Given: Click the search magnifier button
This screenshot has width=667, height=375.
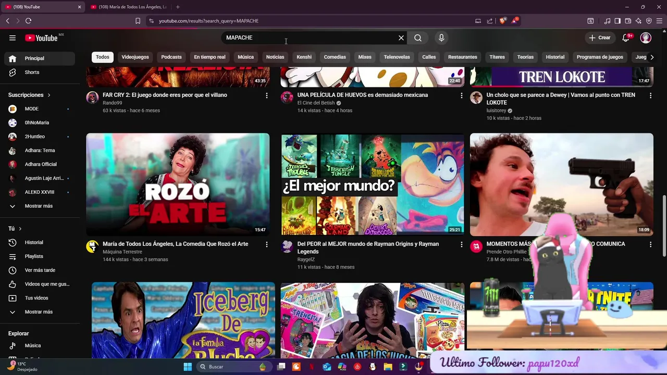Looking at the screenshot, I should pyautogui.click(x=418, y=37).
